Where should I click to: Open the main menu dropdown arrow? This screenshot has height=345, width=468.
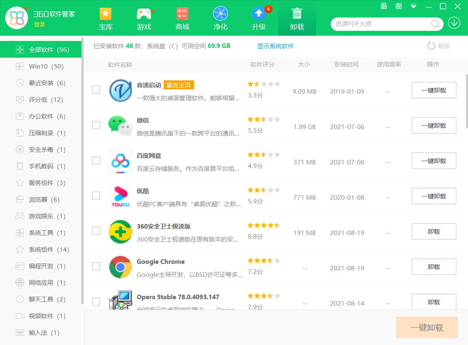coord(413,6)
